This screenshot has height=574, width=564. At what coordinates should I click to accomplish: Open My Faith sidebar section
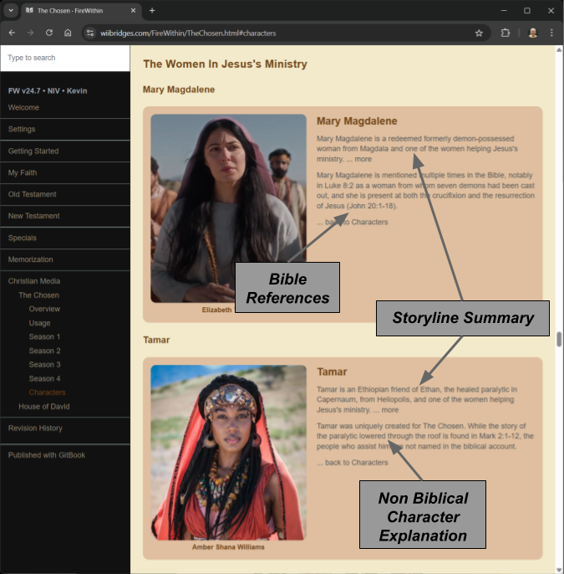point(23,172)
